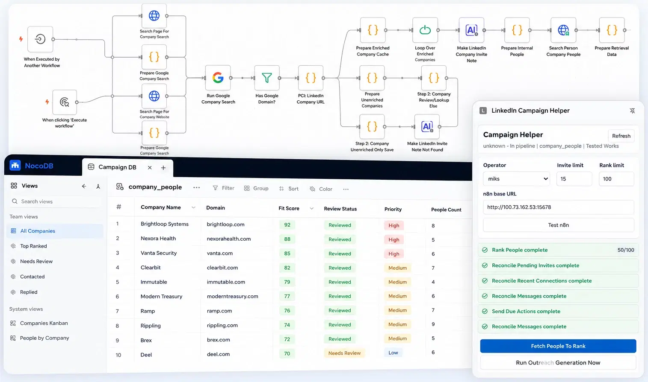The height and width of the screenshot is (382, 648).
Task: Open the All Companies view
Action: coord(55,231)
